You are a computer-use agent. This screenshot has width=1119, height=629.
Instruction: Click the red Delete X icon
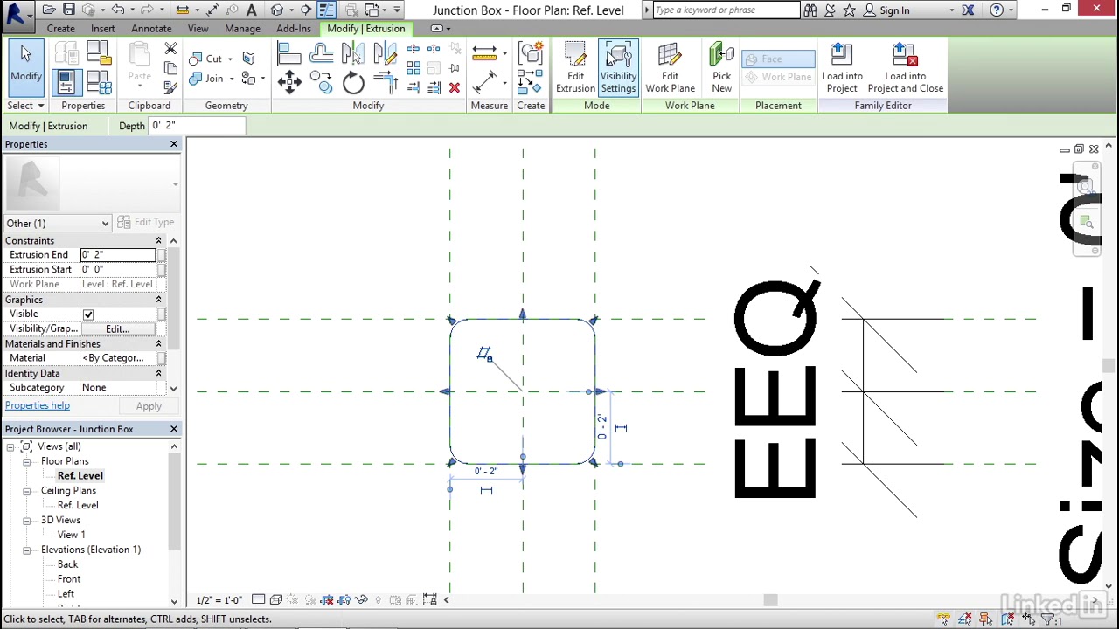[x=455, y=87]
